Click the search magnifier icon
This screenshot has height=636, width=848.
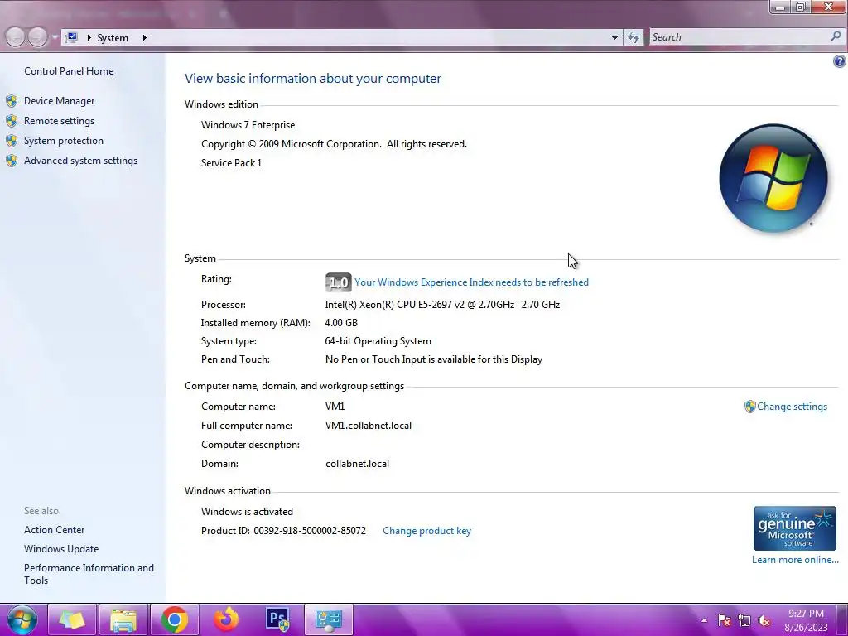[836, 36]
